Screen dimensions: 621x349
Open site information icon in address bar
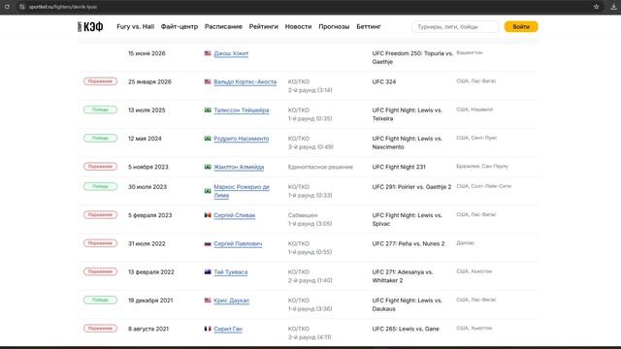tap(22, 7)
